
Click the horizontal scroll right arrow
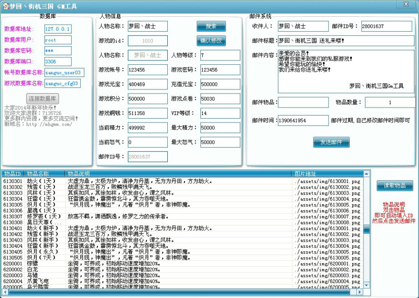point(360,292)
